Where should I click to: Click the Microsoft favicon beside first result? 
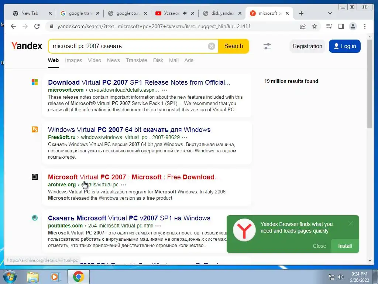[x=35, y=82]
